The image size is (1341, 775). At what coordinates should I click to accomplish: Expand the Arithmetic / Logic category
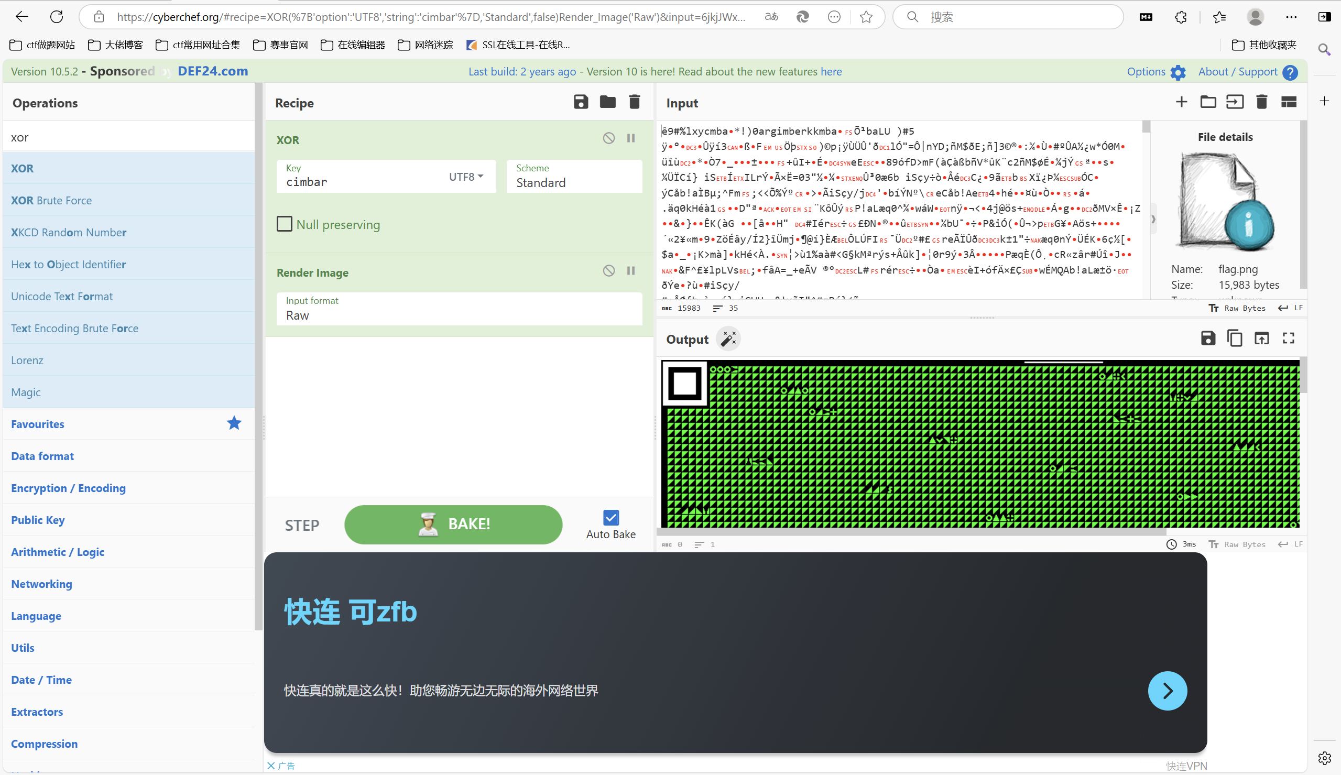(129, 551)
